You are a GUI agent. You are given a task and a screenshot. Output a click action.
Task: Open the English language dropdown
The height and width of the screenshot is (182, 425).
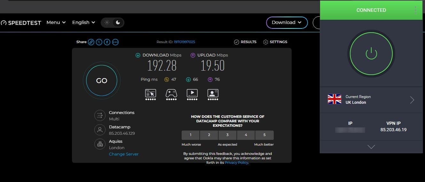click(x=83, y=22)
